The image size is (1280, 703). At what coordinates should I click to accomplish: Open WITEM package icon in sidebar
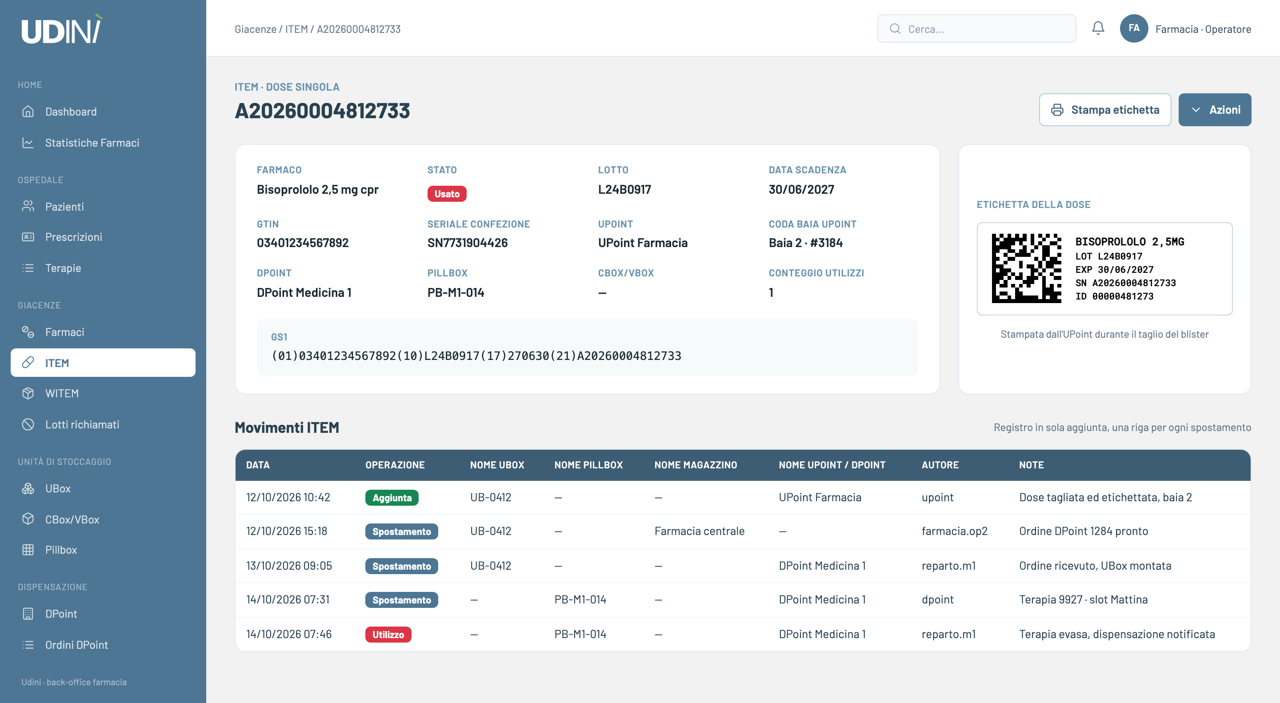pyautogui.click(x=28, y=393)
